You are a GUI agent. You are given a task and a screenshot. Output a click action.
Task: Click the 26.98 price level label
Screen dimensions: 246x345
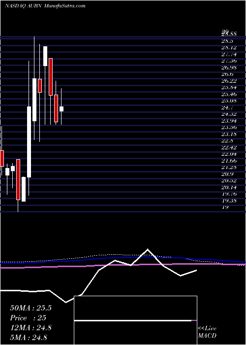(x=229, y=68)
